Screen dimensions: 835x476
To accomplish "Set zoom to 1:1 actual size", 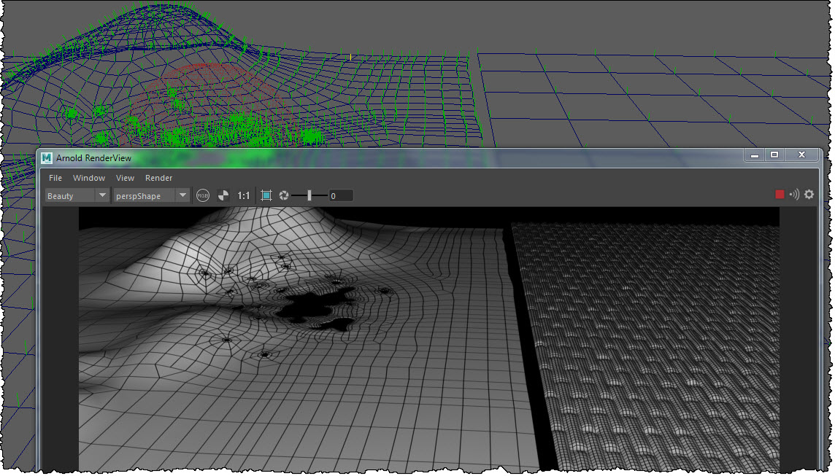I will pyautogui.click(x=244, y=195).
